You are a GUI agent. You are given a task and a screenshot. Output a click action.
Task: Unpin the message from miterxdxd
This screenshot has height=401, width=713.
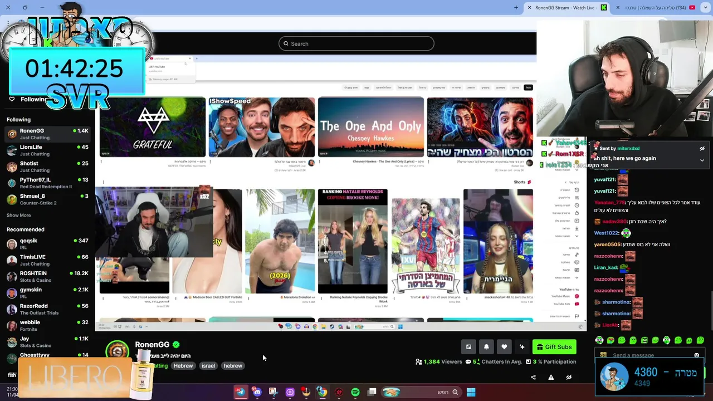702,149
